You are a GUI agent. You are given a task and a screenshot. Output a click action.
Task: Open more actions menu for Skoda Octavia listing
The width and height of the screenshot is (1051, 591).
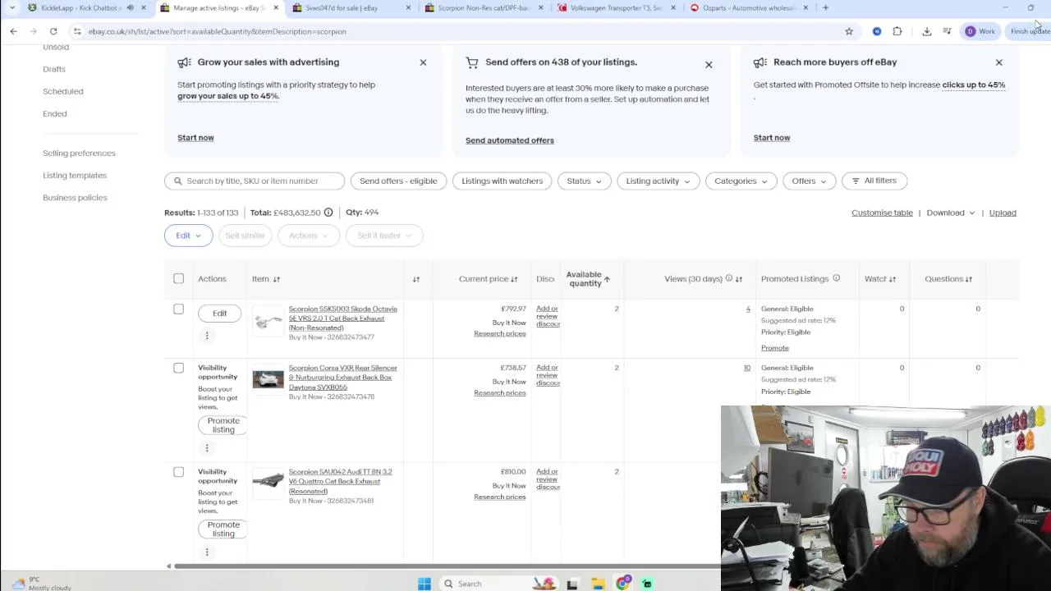click(207, 336)
